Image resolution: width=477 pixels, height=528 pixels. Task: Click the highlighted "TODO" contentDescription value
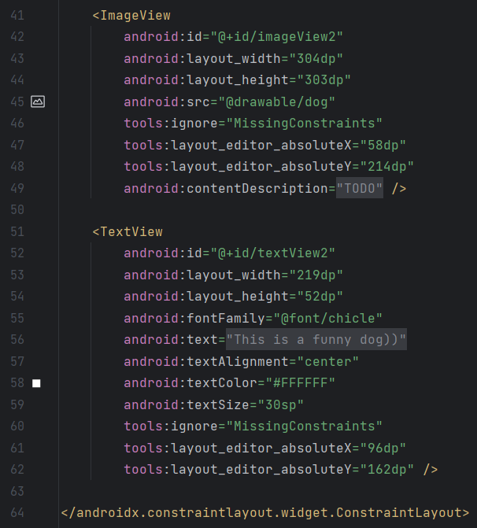(x=360, y=188)
